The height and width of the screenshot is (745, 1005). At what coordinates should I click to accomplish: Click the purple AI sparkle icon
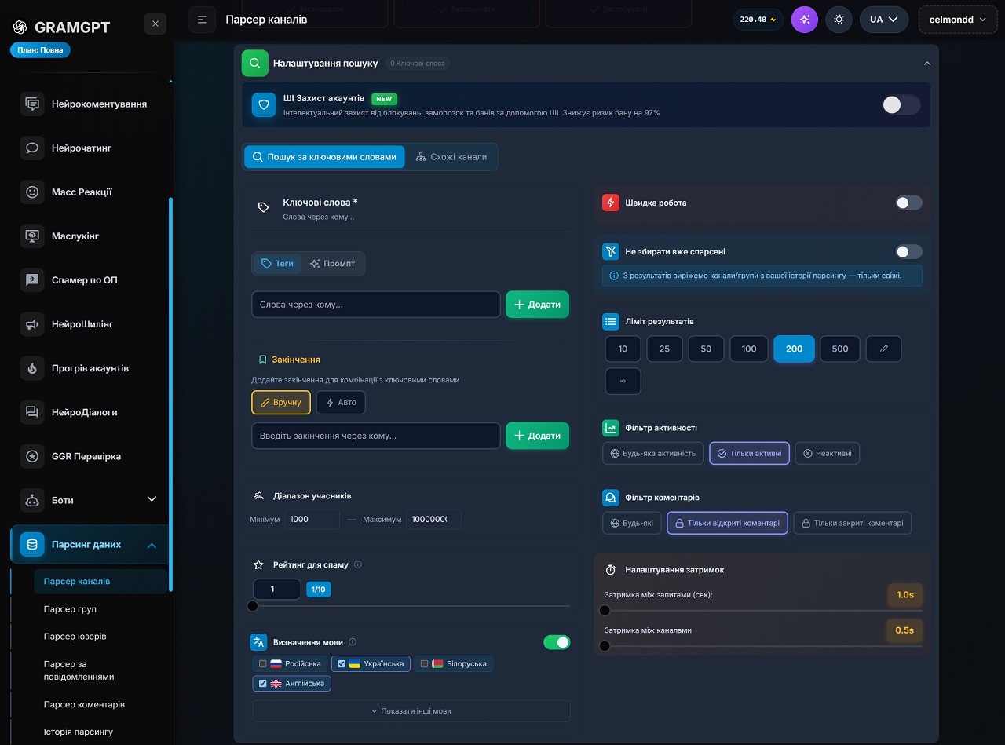coord(804,20)
